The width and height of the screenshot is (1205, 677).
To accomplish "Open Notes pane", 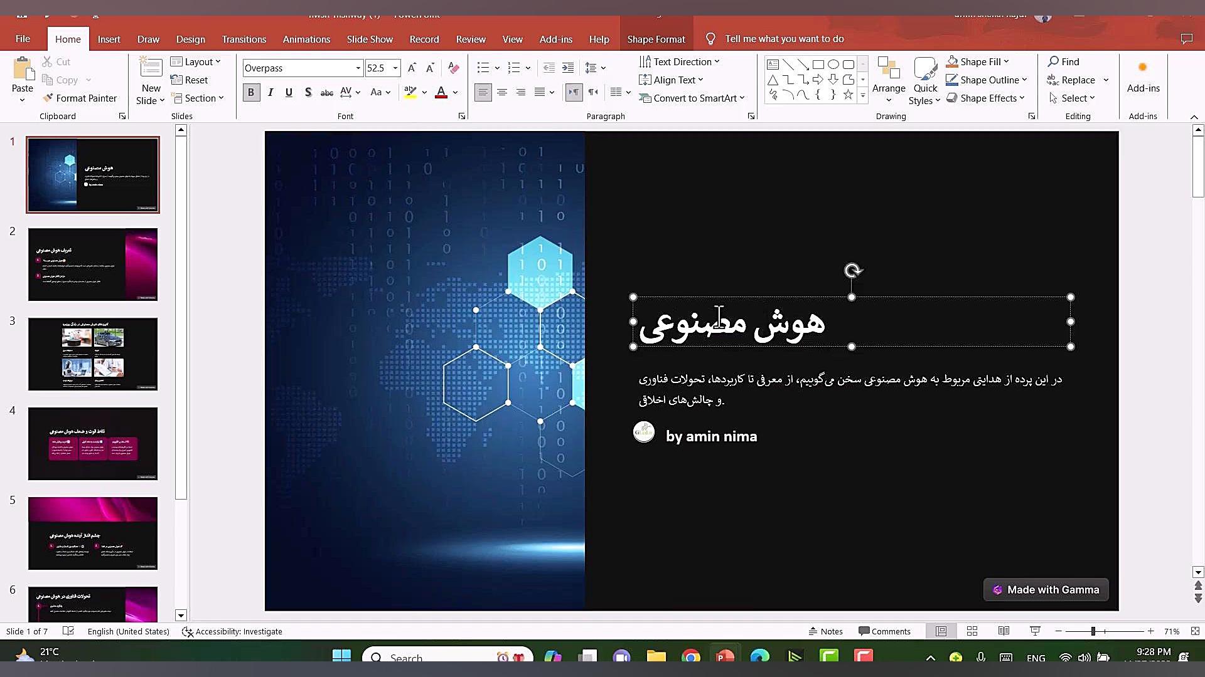I will point(825,631).
